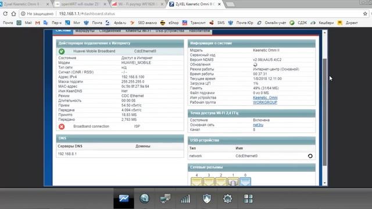Click the site info icon beside 'Не защищено'
Viewport: 372px width, 209px height.
(23, 14)
